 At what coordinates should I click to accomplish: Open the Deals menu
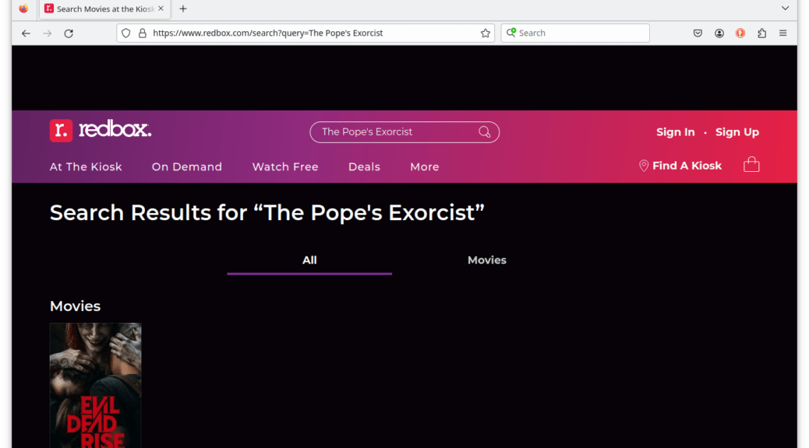pyautogui.click(x=364, y=167)
